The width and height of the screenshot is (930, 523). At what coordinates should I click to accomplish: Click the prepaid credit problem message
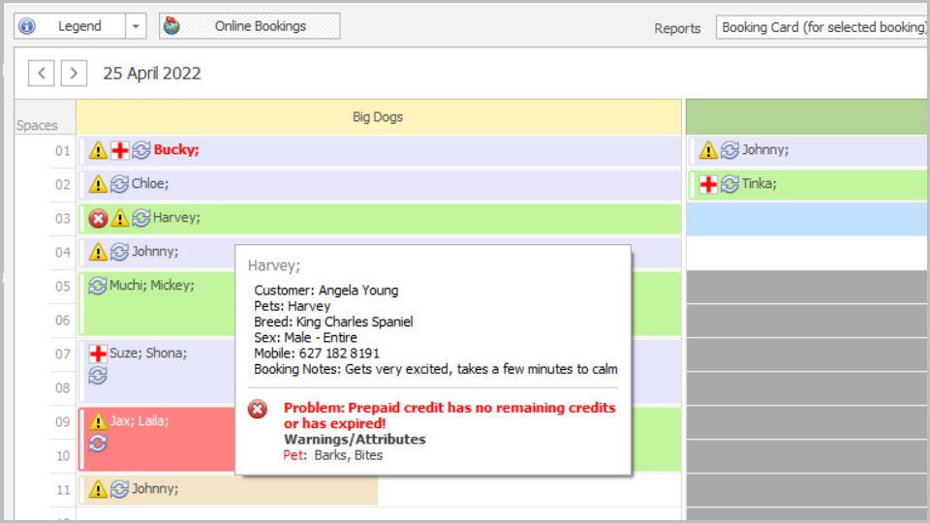[x=449, y=415]
